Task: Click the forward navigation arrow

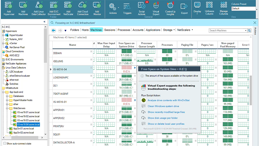Action: (x=60, y=30)
